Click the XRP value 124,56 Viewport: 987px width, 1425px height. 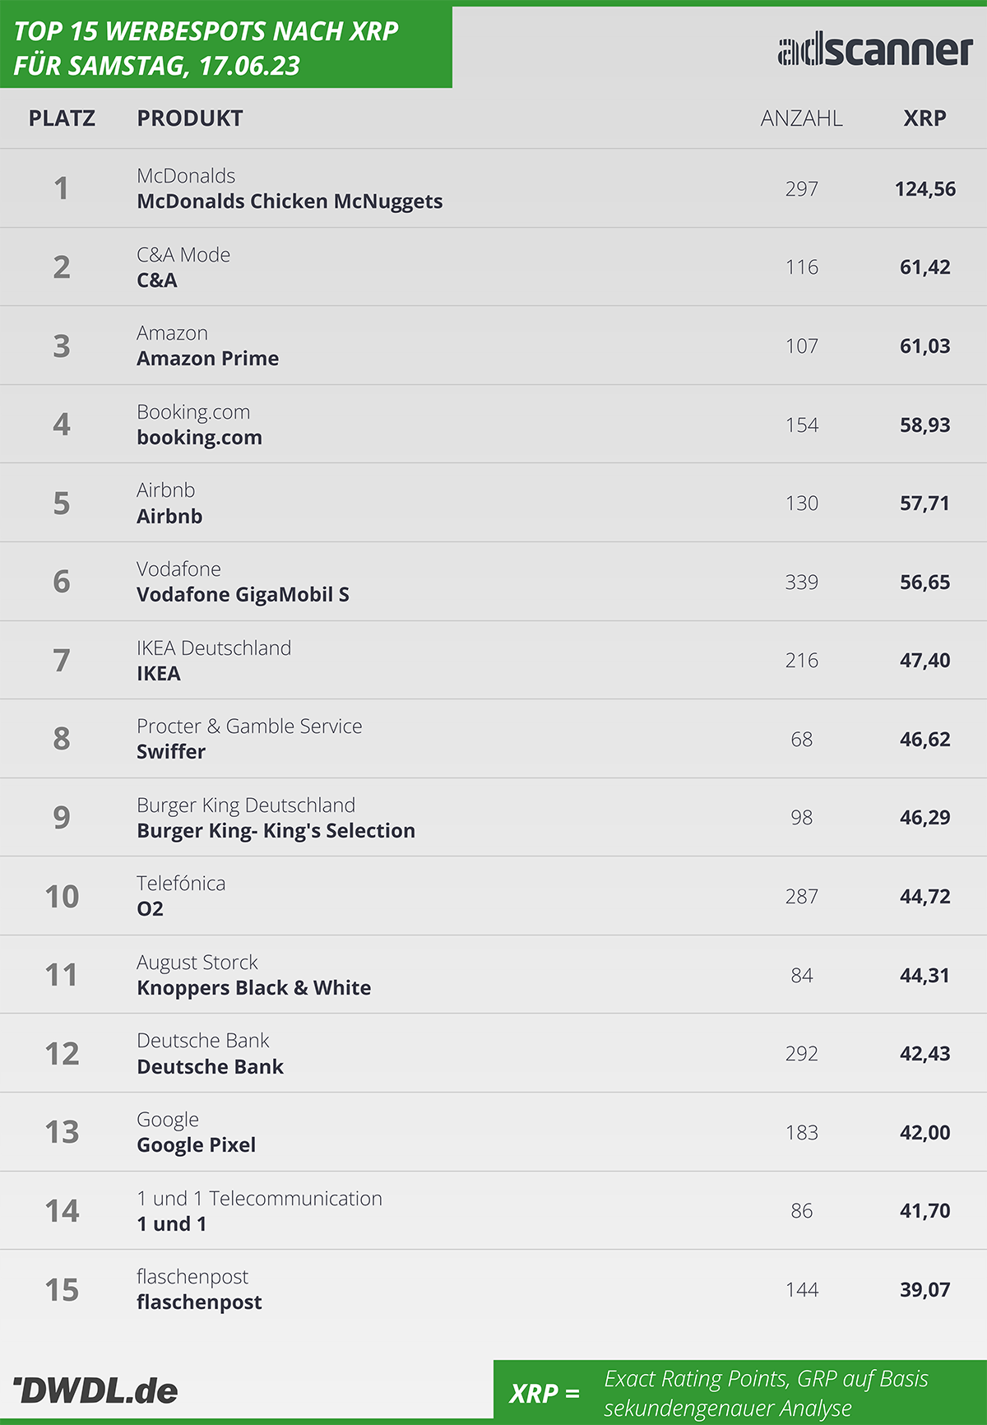point(925,189)
